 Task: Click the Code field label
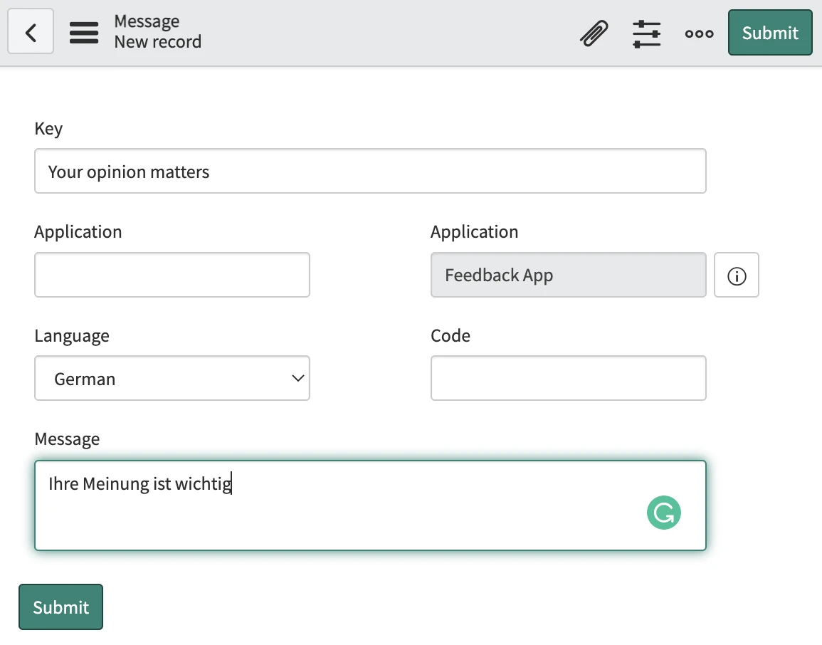450,336
